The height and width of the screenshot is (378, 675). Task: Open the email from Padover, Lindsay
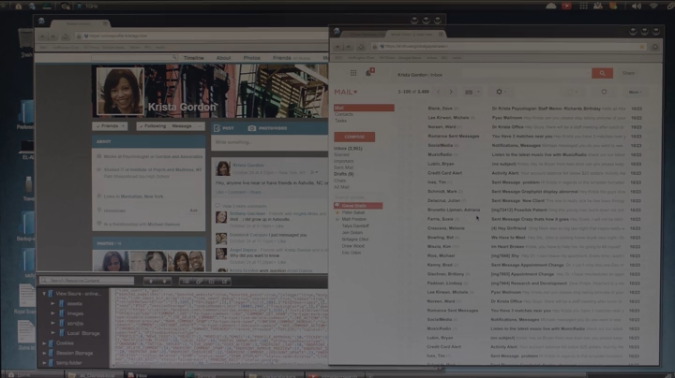click(x=532, y=283)
